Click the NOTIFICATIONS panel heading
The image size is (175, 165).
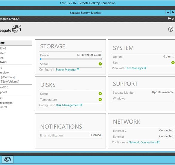[x=61, y=127]
